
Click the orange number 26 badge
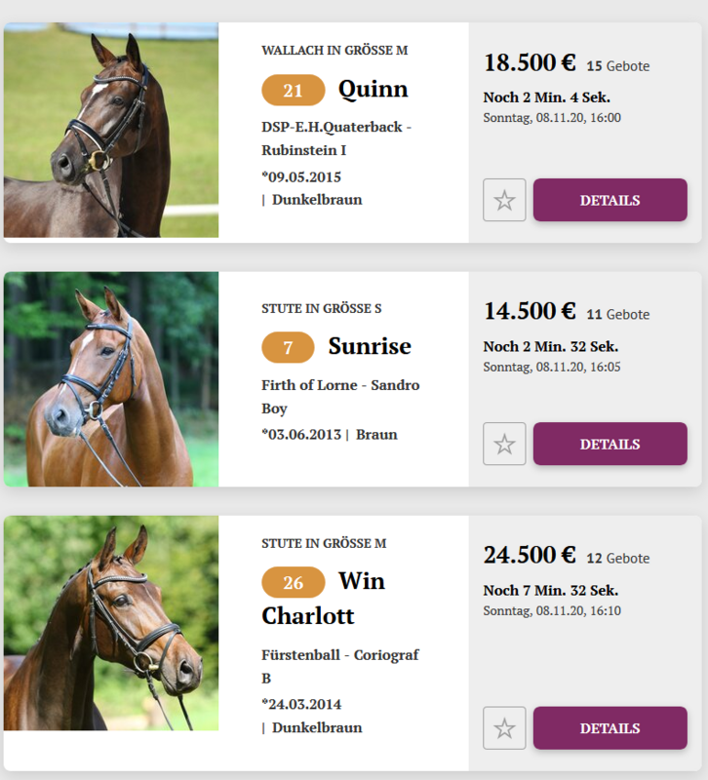click(293, 583)
